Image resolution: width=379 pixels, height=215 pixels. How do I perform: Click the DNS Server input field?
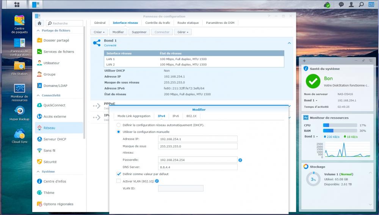click(197, 167)
